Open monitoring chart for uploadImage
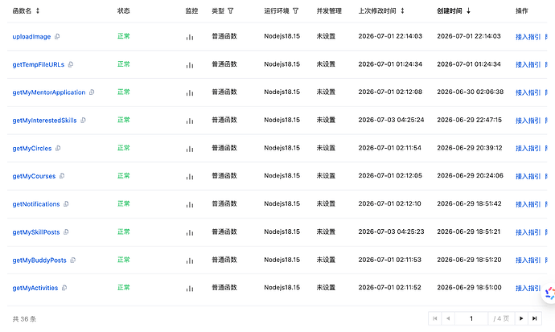 (190, 37)
